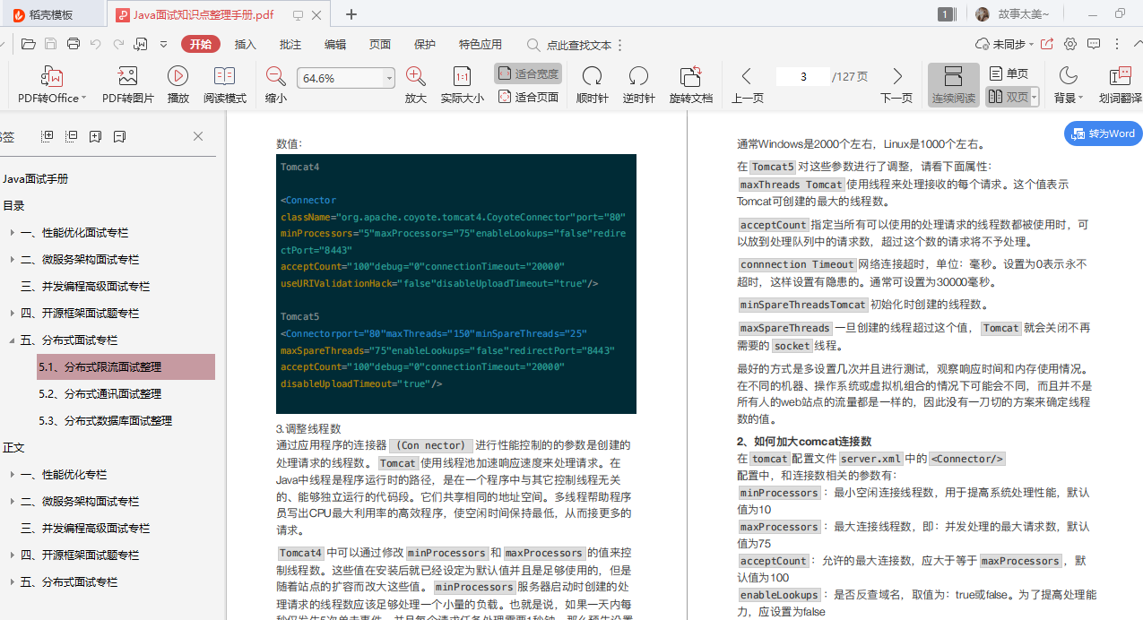Click 点此查找文本 search box
1143x620 pixels.
point(570,45)
